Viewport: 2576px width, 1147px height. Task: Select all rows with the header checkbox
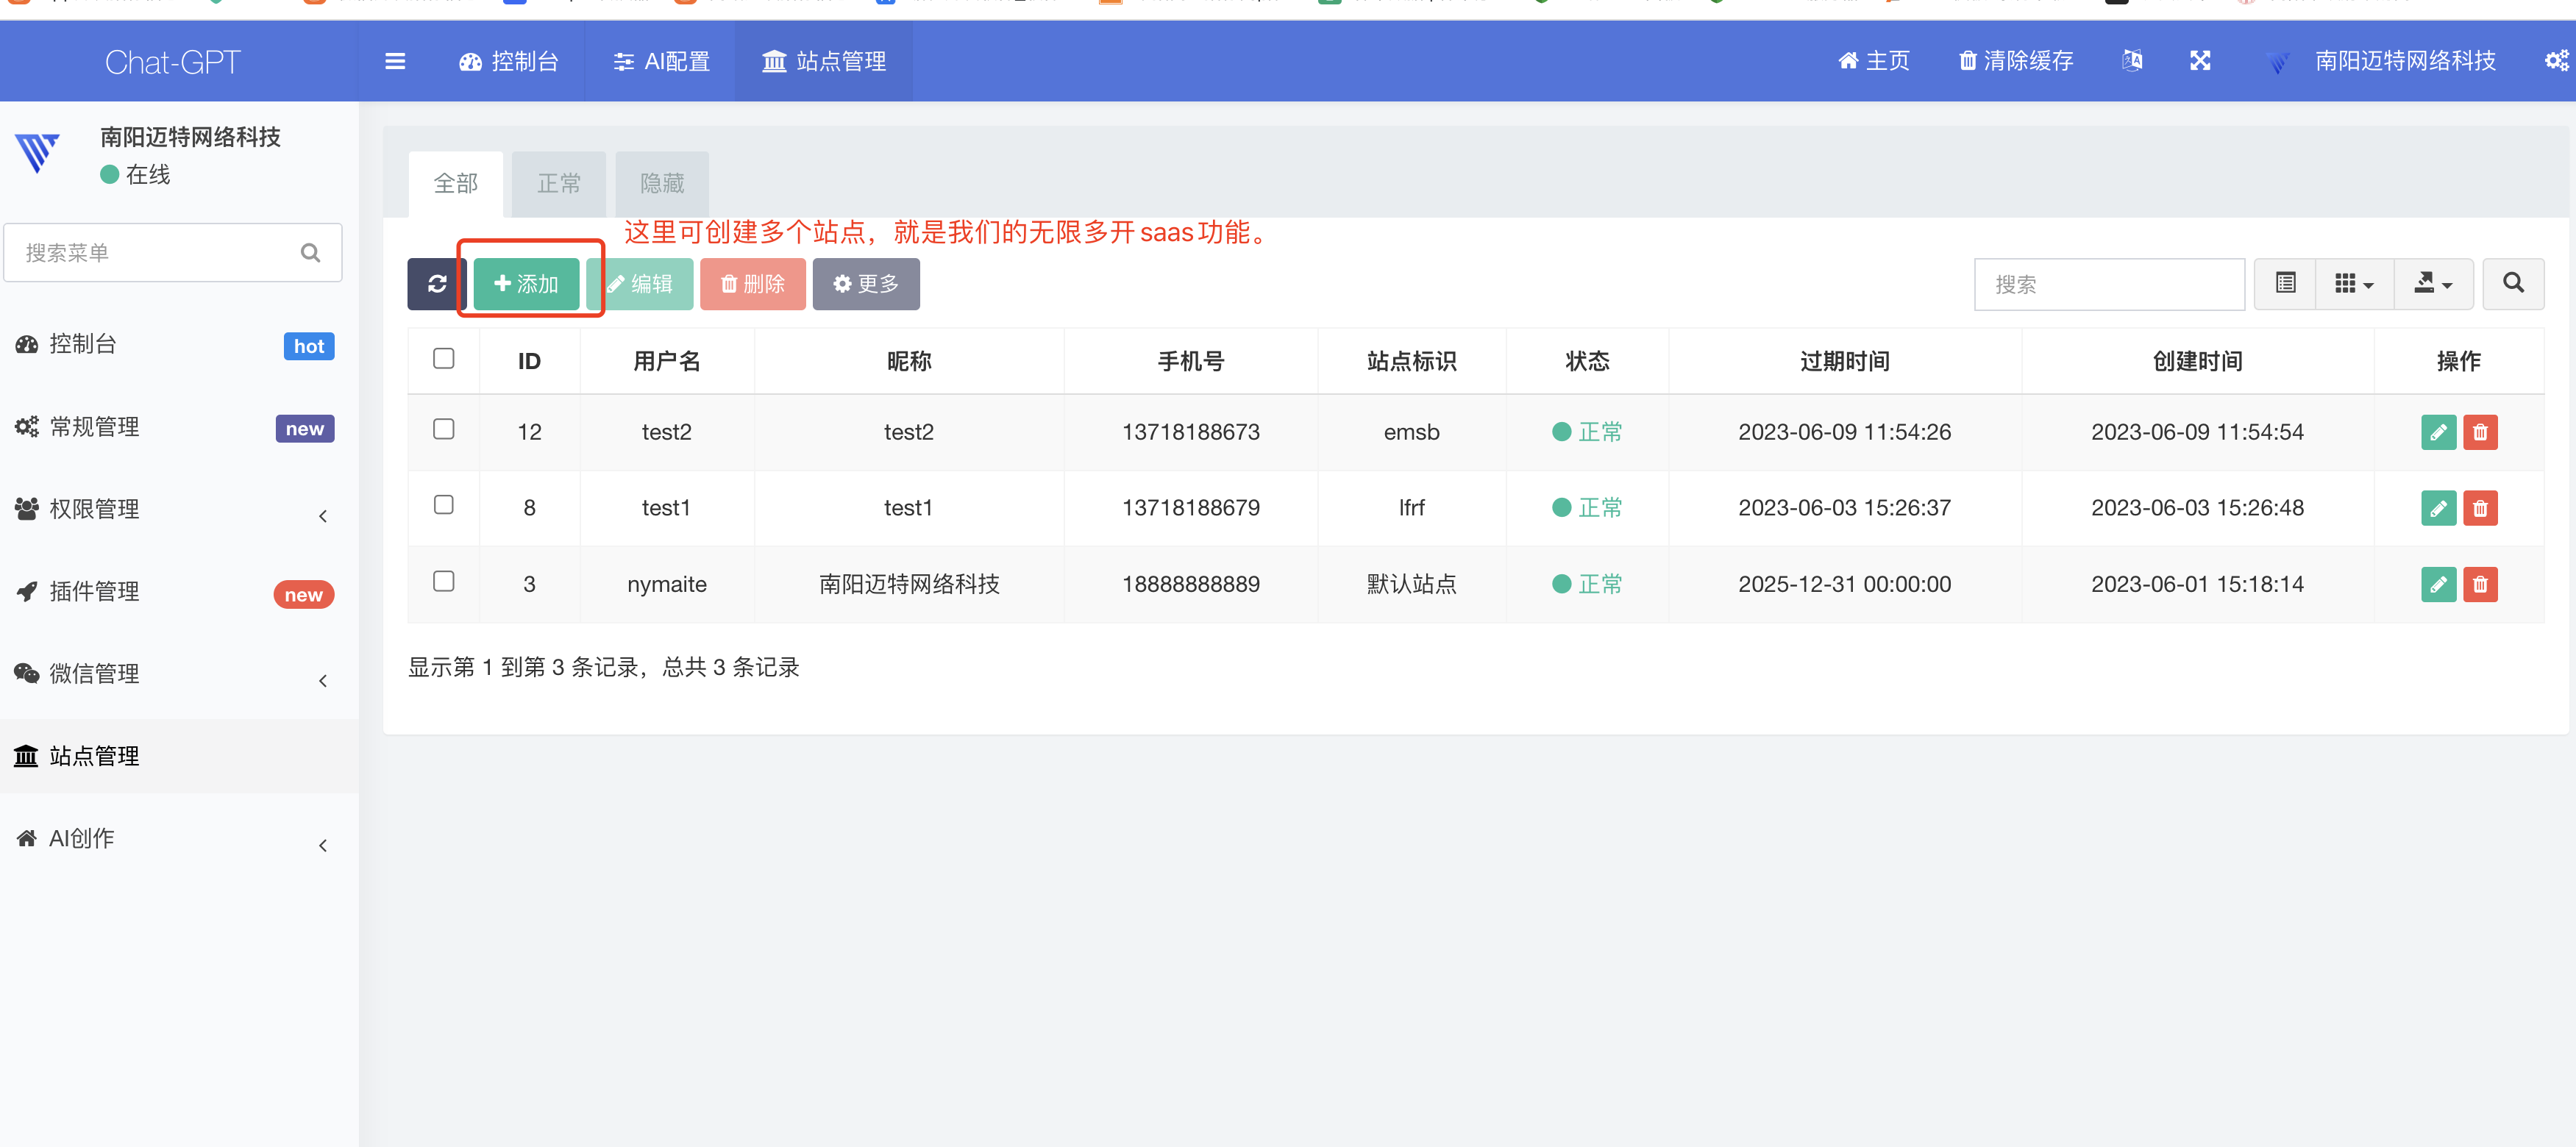coord(444,357)
